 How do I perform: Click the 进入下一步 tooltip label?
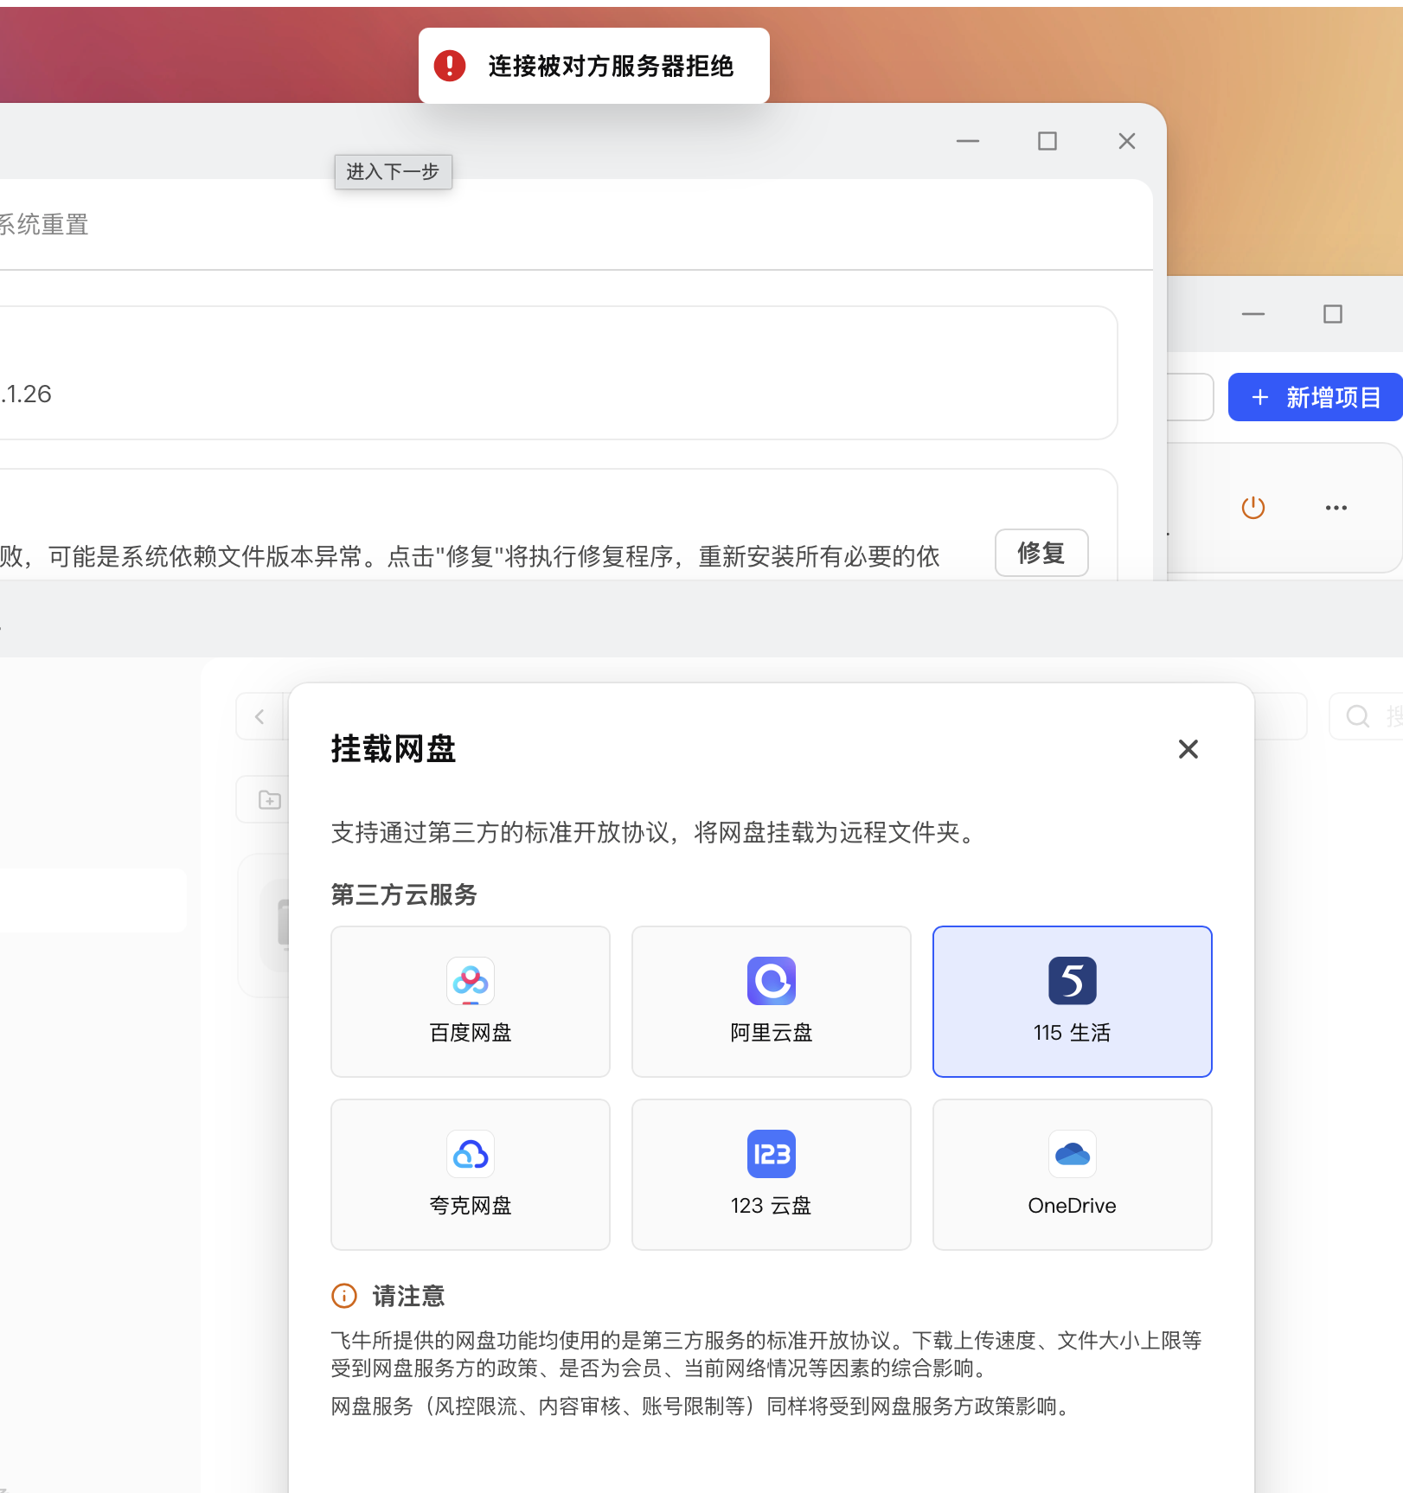394,171
